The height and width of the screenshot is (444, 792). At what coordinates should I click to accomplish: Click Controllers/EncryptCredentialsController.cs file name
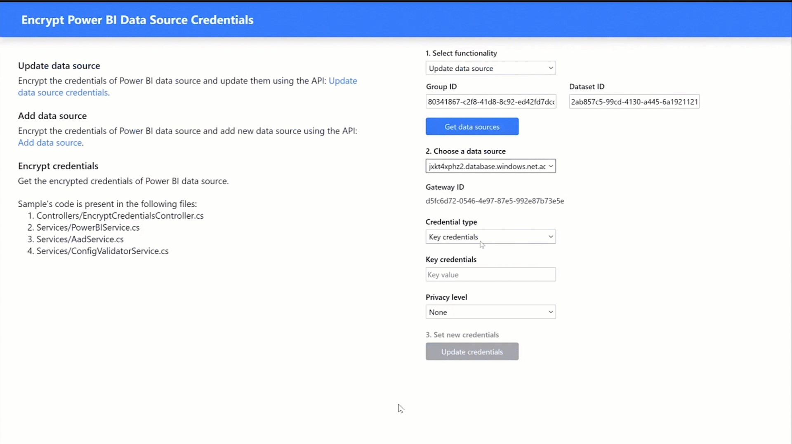tap(120, 216)
